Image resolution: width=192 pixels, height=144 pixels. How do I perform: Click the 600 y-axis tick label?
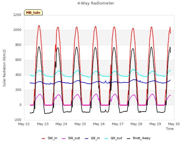(18, 60)
